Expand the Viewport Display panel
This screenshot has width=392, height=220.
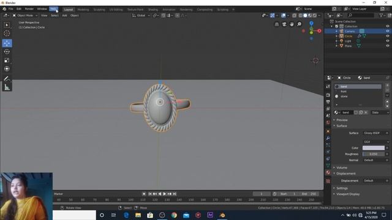[x=347, y=194]
